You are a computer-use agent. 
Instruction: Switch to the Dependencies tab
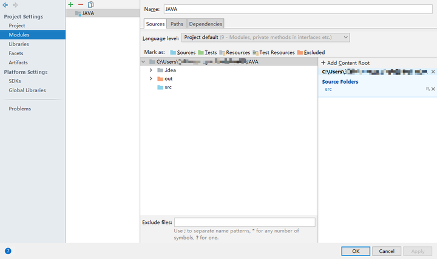click(x=205, y=24)
